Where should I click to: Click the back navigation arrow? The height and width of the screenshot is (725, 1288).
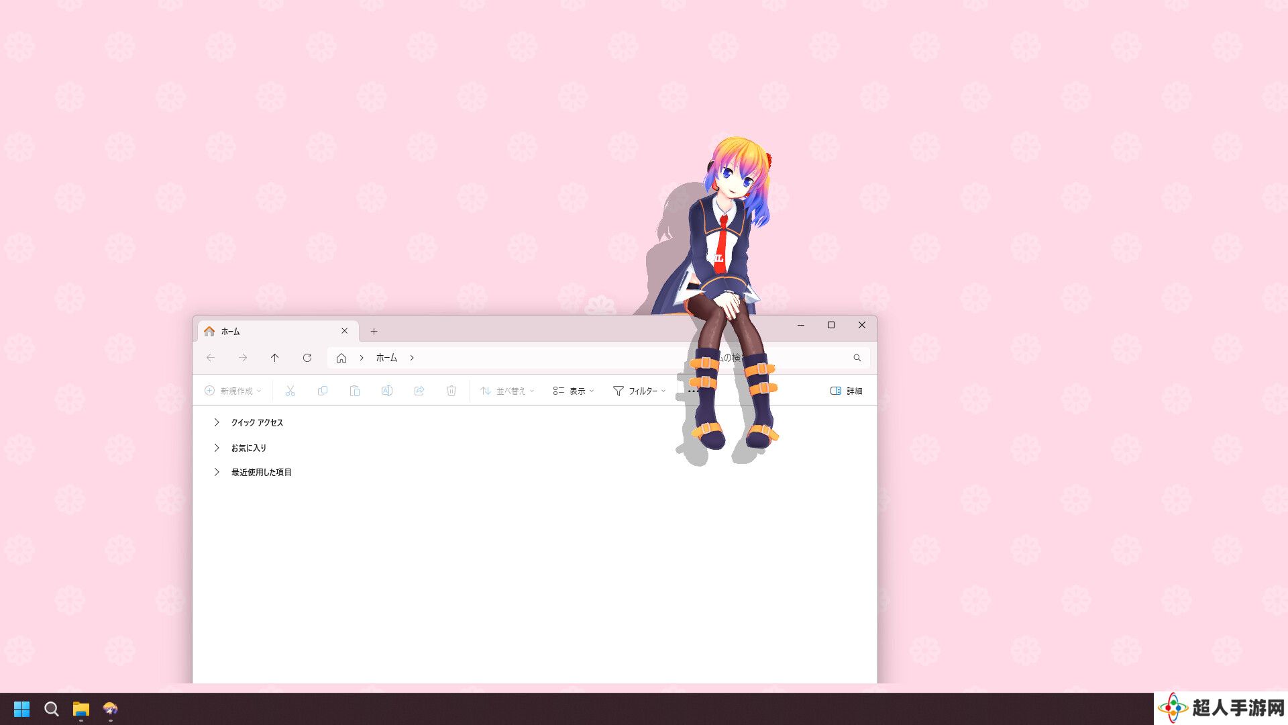211,358
